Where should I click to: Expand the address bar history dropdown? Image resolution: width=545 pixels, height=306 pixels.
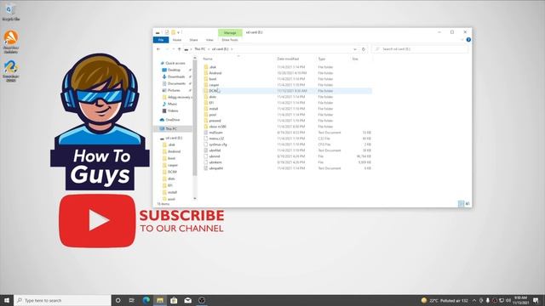(355, 49)
